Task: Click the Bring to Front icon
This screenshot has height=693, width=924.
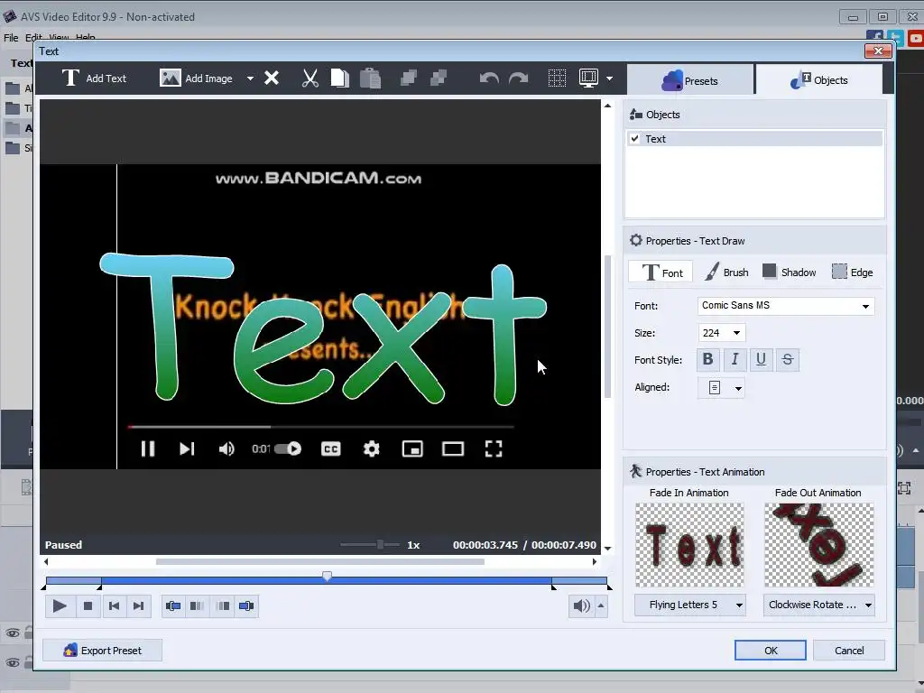Action: (x=409, y=79)
